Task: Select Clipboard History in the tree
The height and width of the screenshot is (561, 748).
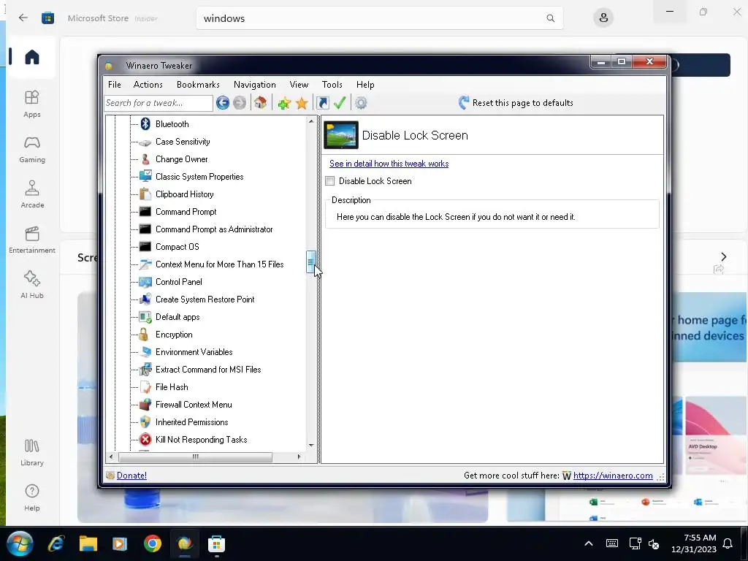Action: point(184,194)
